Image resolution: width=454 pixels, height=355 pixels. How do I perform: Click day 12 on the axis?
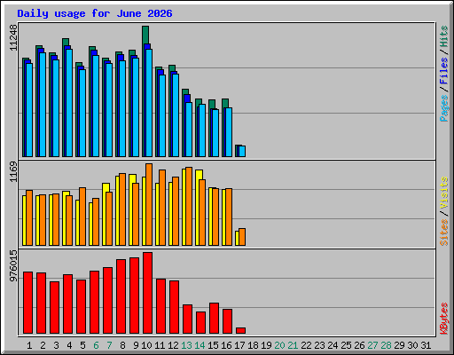click(173, 345)
